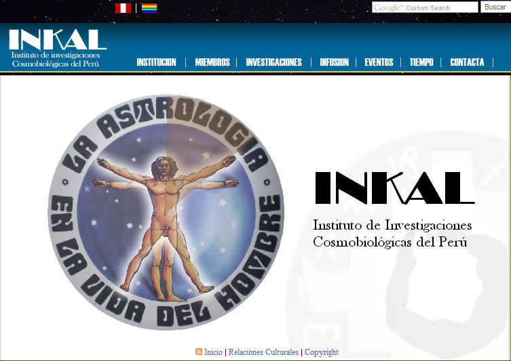Open the CONTACTA page
Image resolution: width=511 pixels, height=361 pixels.
(x=467, y=62)
